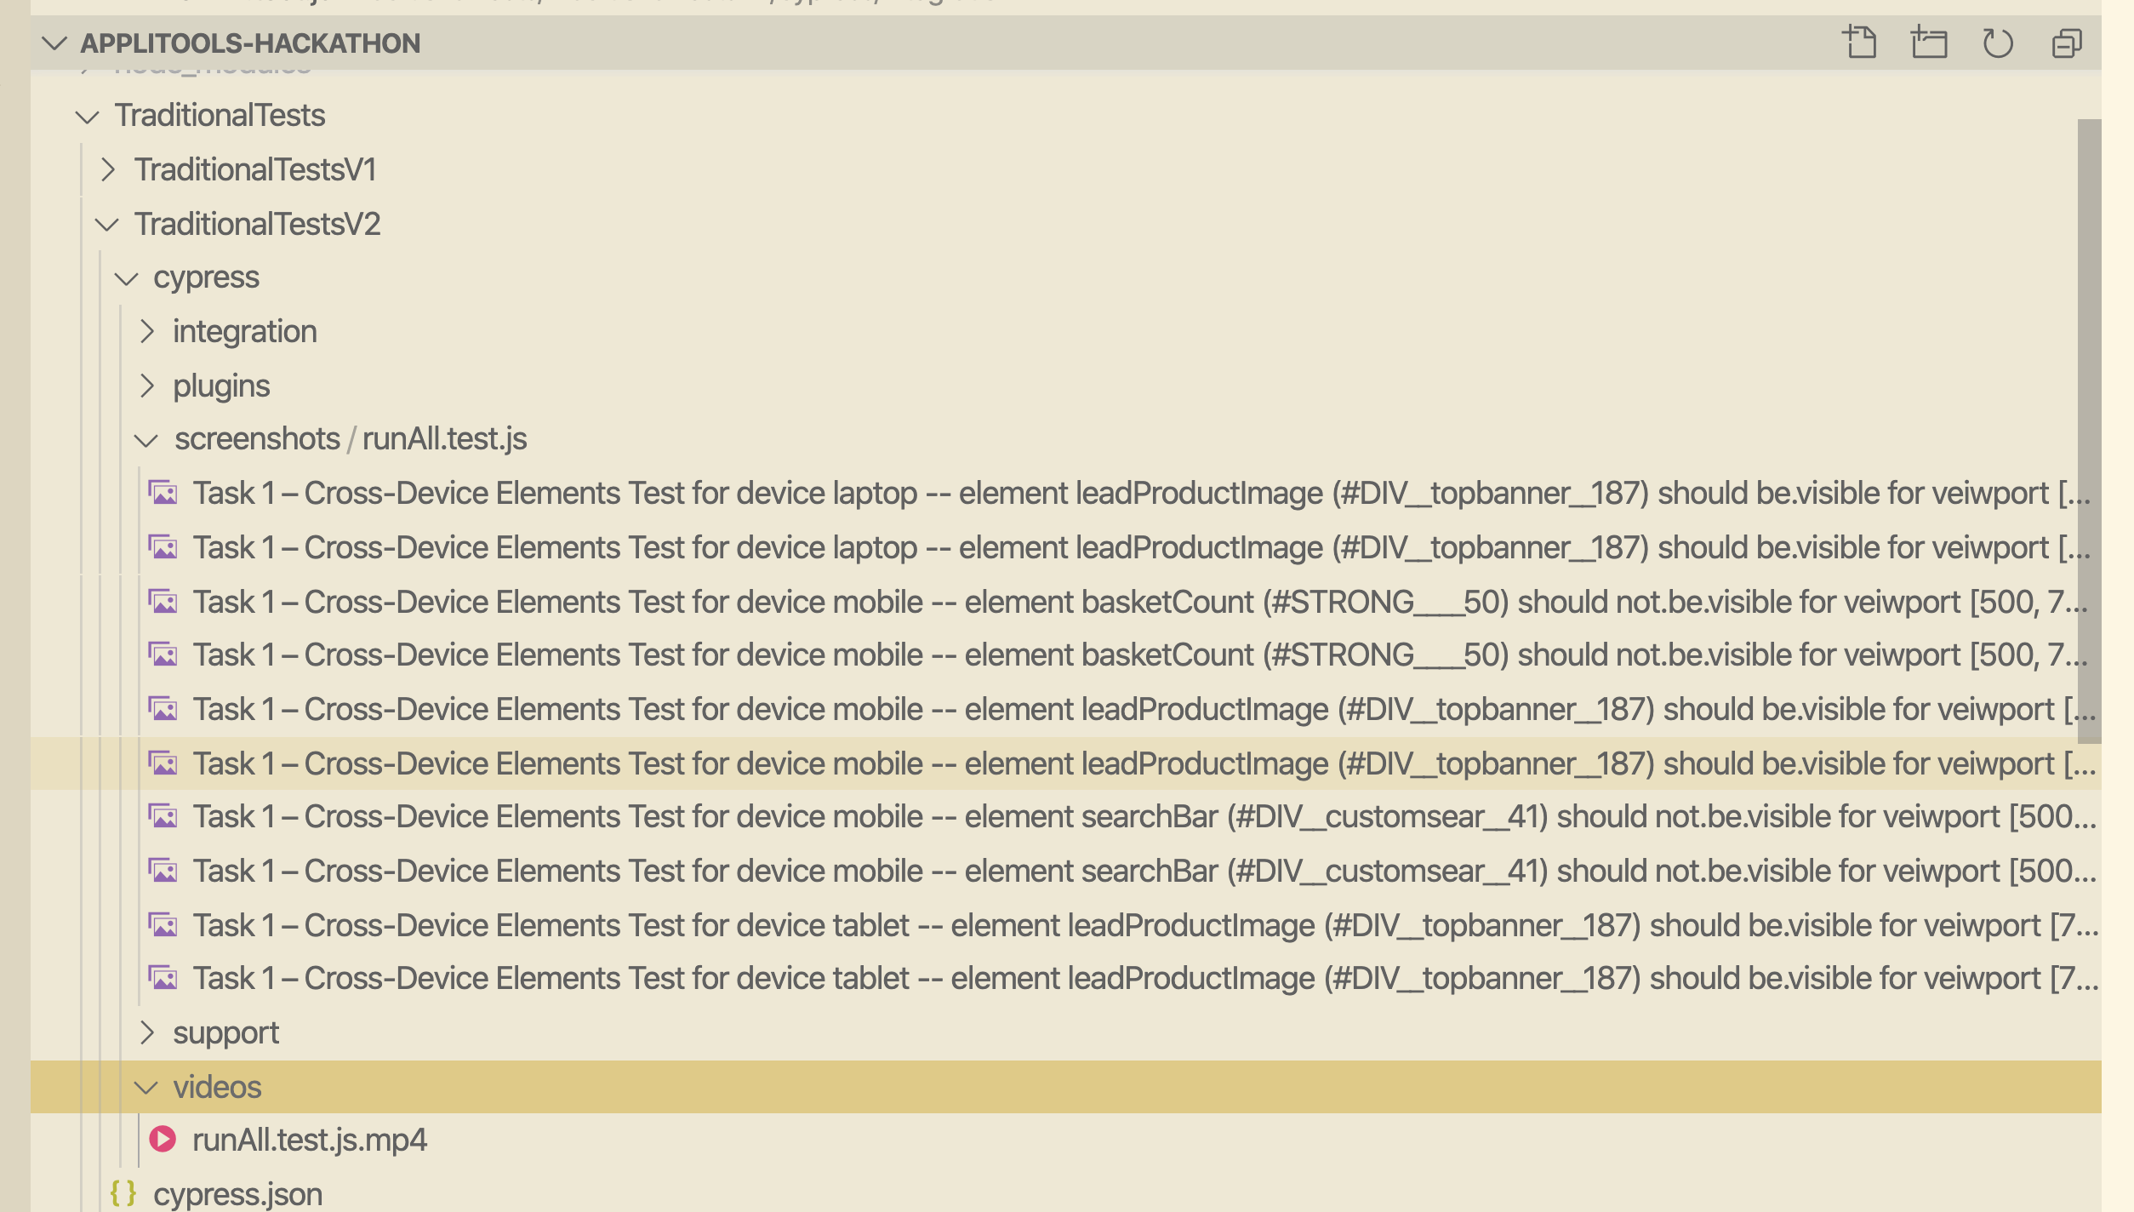Collapse the TraditionalTests folder chevron
The width and height of the screenshot is (2134, 1212).
click(87, 117)
